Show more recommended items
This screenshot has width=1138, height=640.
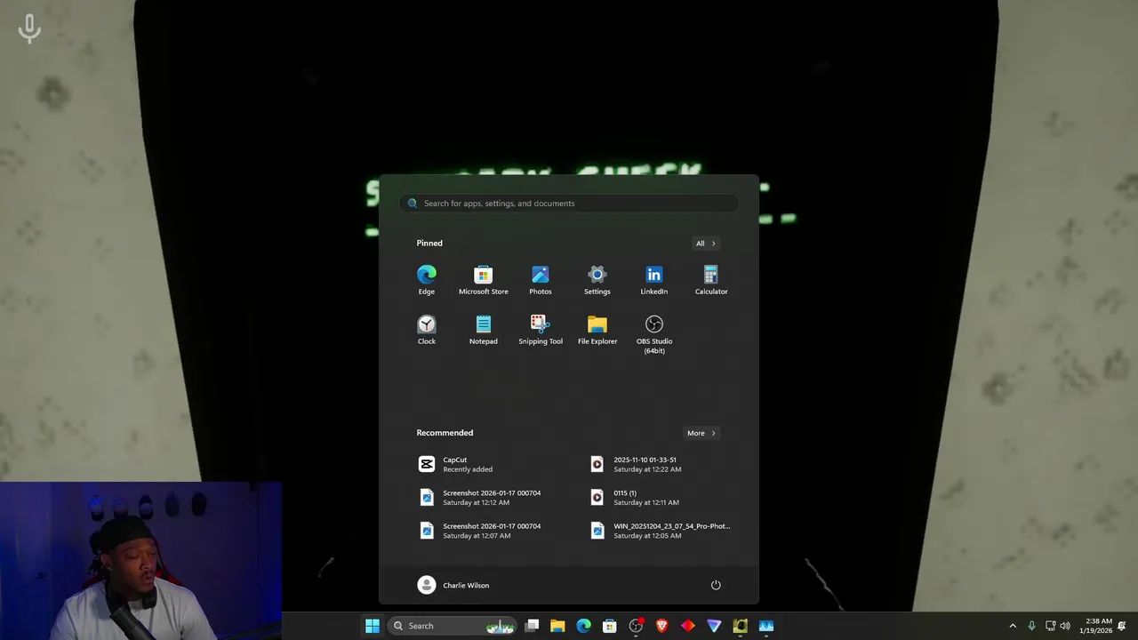701,433
